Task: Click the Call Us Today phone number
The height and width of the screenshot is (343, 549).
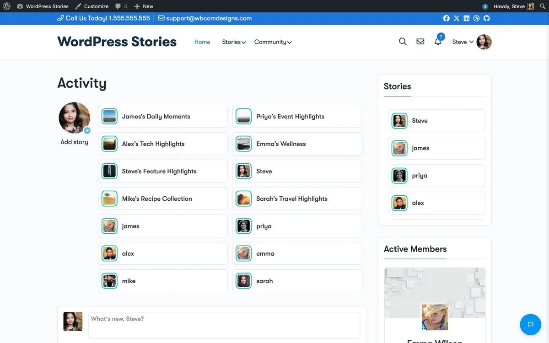Action: point(103,18)
